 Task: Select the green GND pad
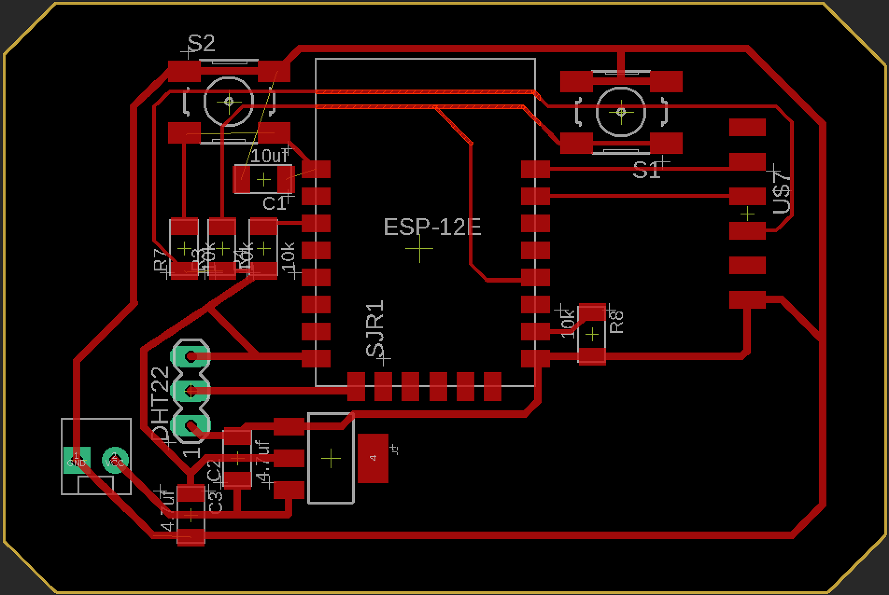(77, 460)
